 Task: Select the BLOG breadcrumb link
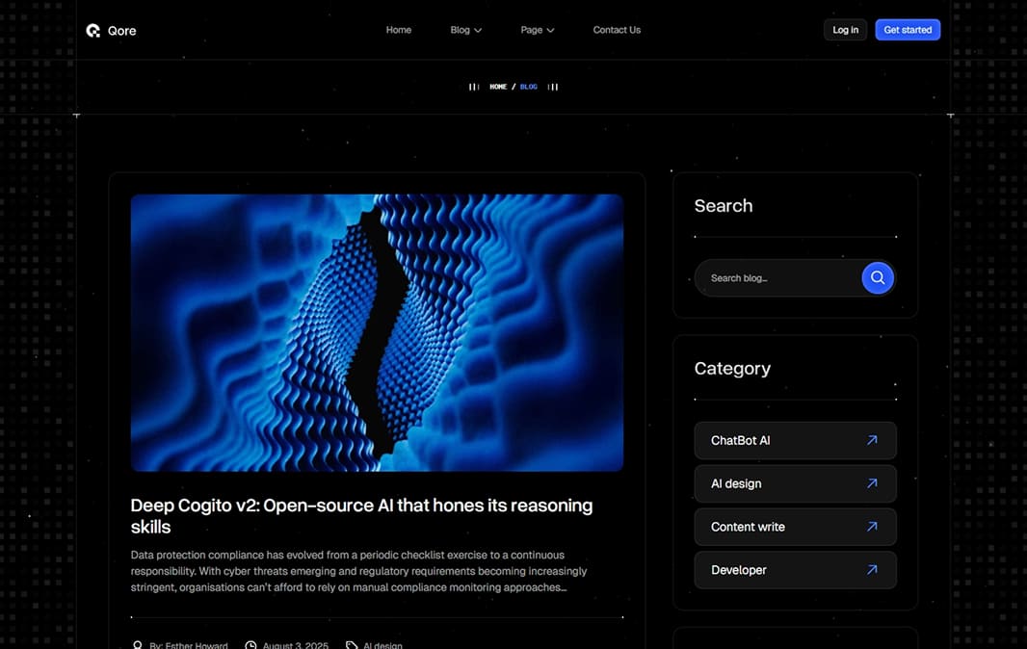[x=529, y=87]
